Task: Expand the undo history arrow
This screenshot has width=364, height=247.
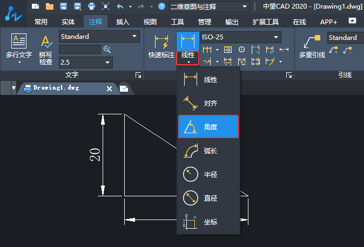Action: pos(131,6)
